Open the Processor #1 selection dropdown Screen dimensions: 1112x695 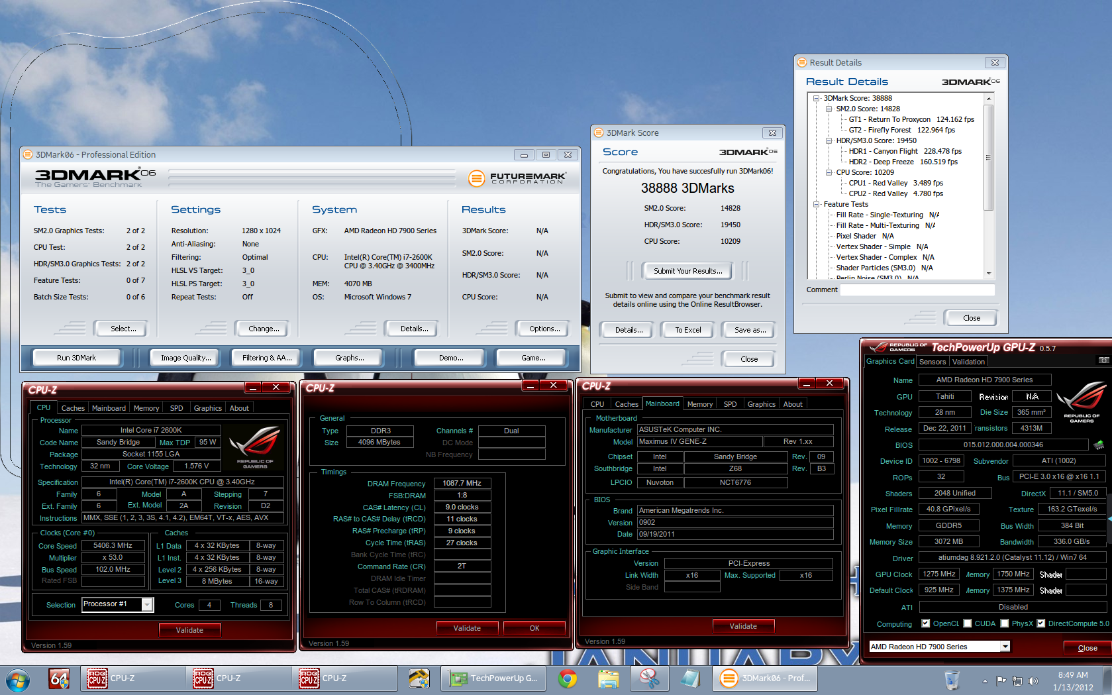point(148,604)
